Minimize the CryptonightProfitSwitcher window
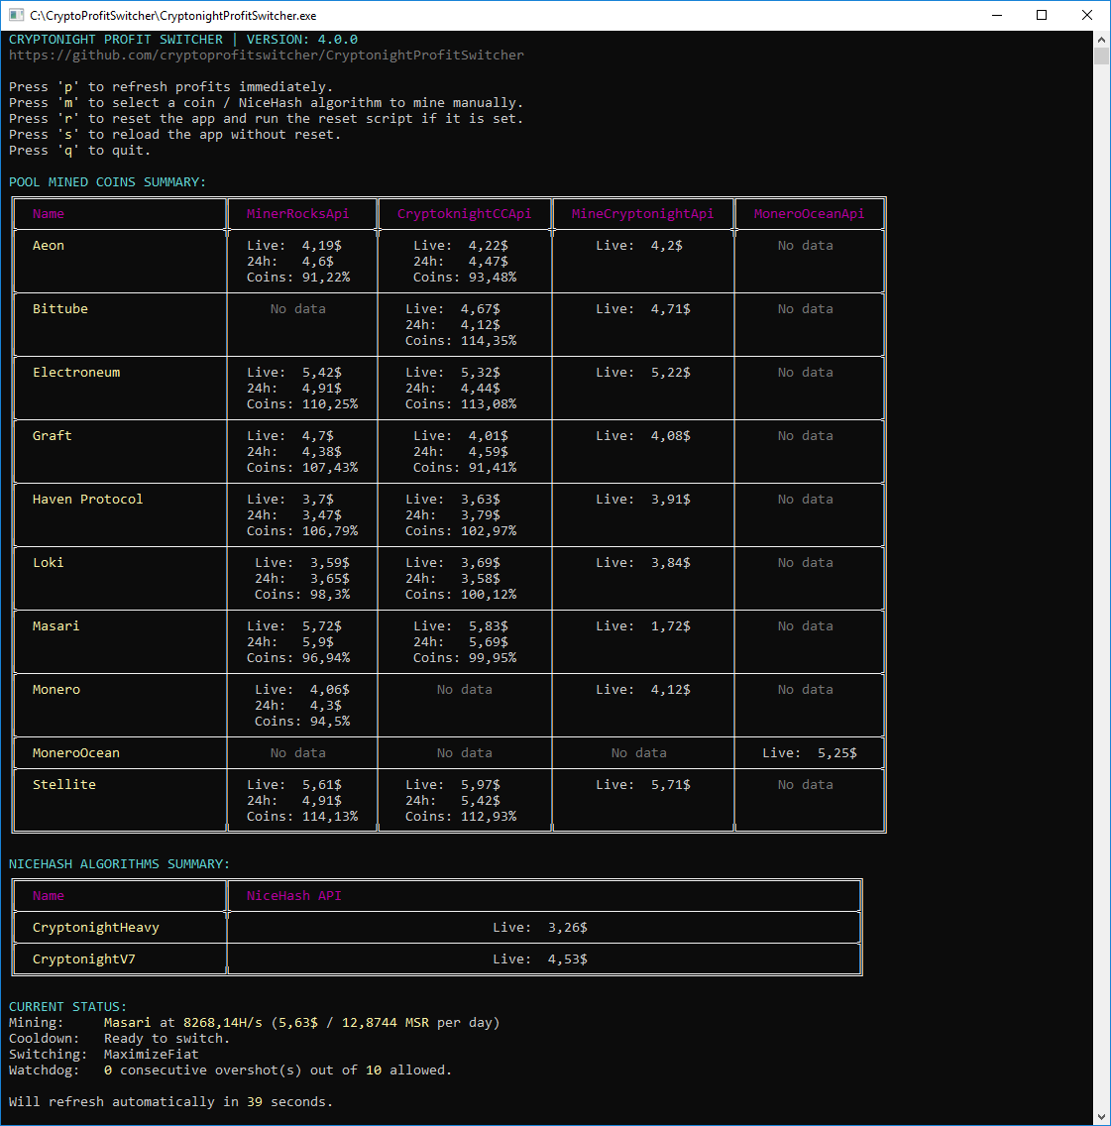Viewport: 1111px width, 1126px height. coord(997,15)
